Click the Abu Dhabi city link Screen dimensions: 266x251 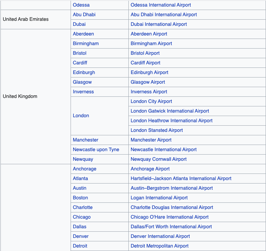[x=84, y=15]
